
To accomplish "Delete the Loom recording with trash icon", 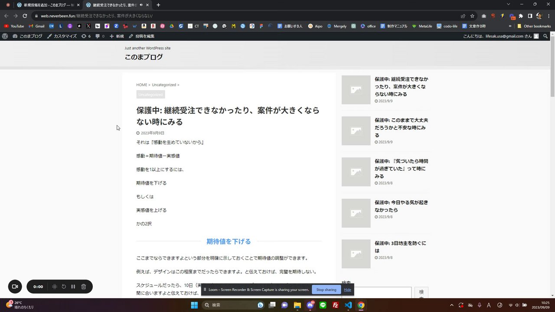I will point(84,286).
